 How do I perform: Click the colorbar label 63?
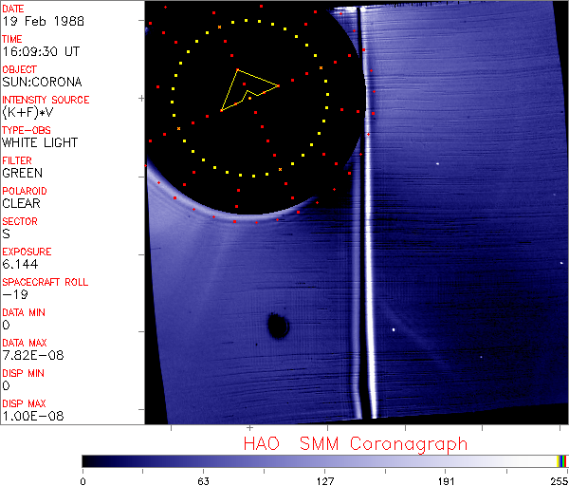203,479
